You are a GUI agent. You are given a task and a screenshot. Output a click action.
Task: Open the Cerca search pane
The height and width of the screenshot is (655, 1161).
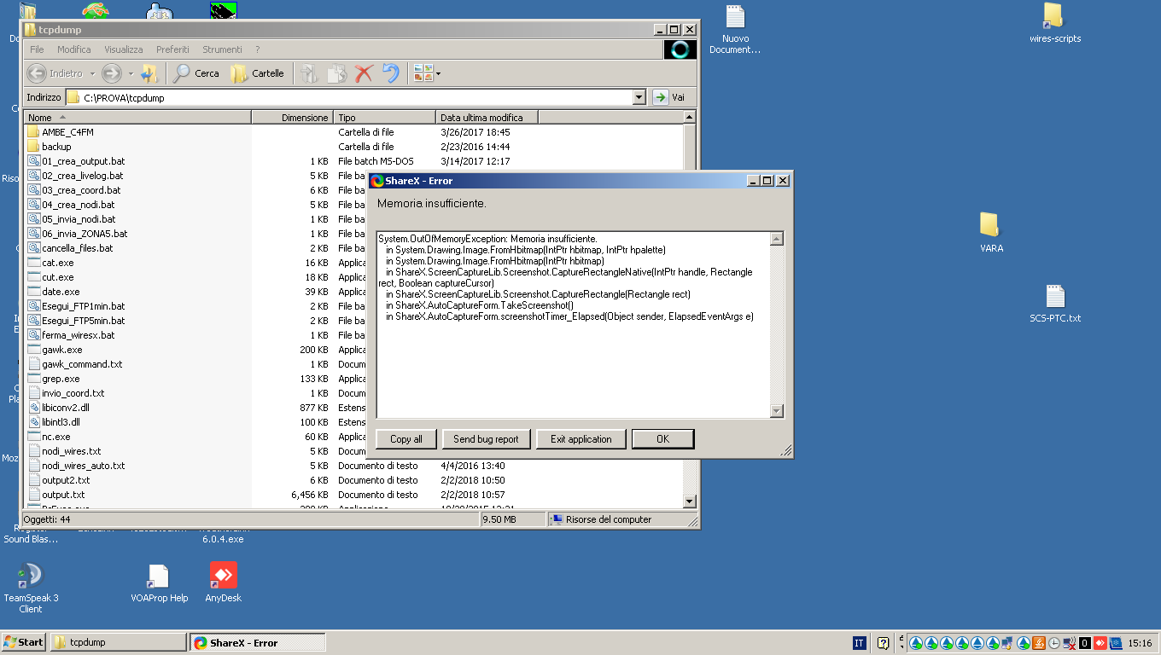(x=196, y=73)
